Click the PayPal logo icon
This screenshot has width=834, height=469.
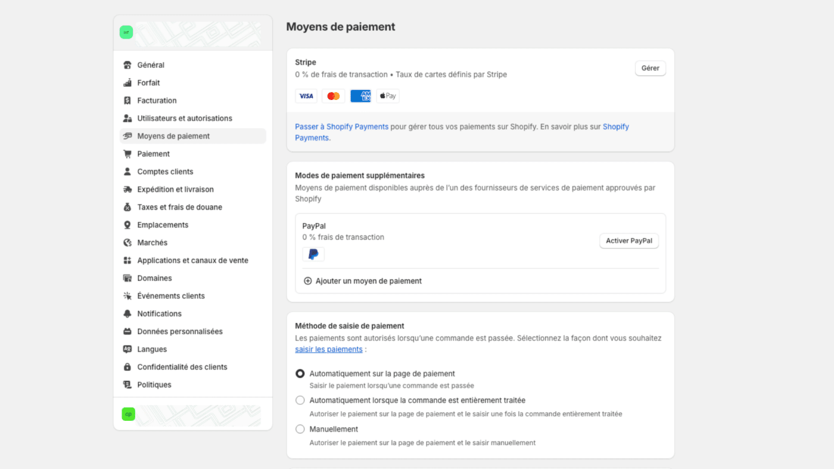point(313,254)
